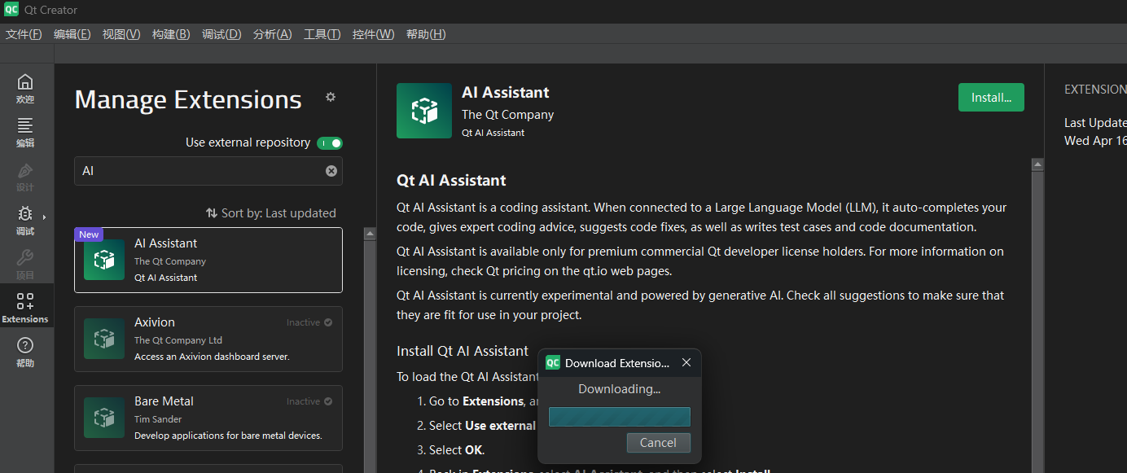Close the Download Extension dialog
The image size is (1127, 473).
click(686, 363)
